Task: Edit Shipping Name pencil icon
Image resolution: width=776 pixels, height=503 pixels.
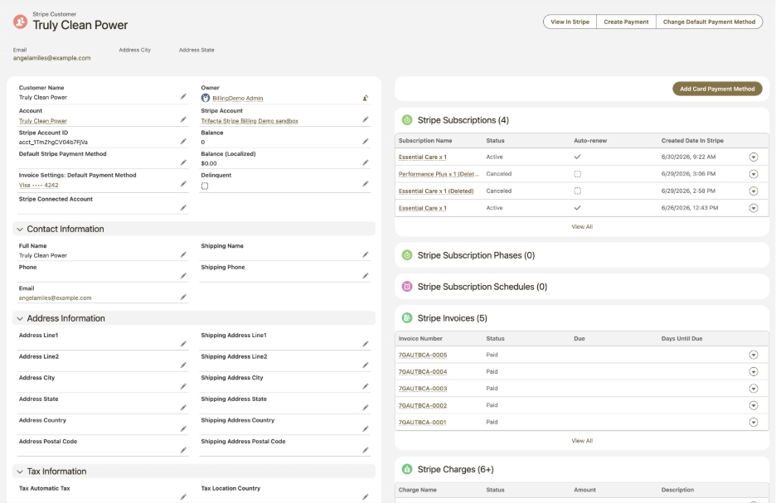Action: (x=366, y=254)
